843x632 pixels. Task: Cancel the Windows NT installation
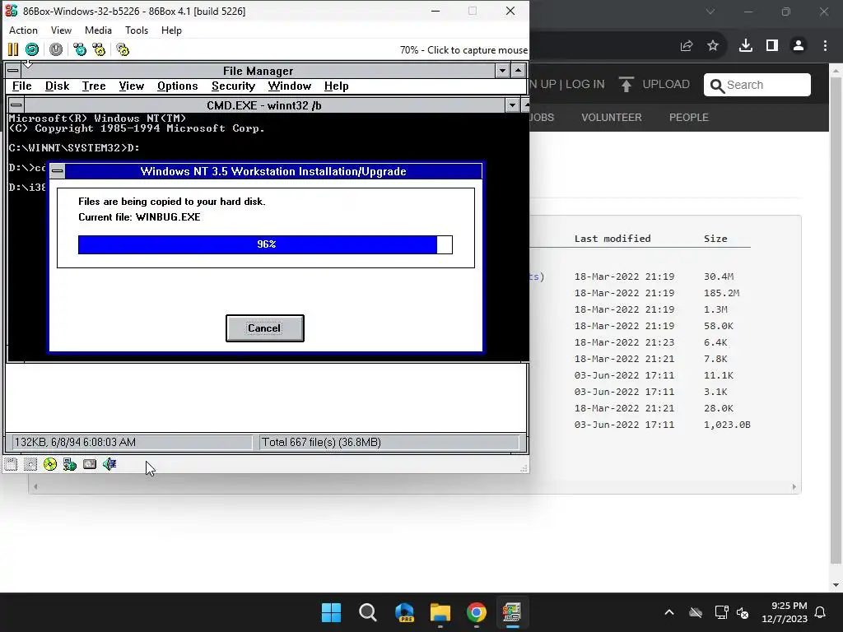click(265, 328)
